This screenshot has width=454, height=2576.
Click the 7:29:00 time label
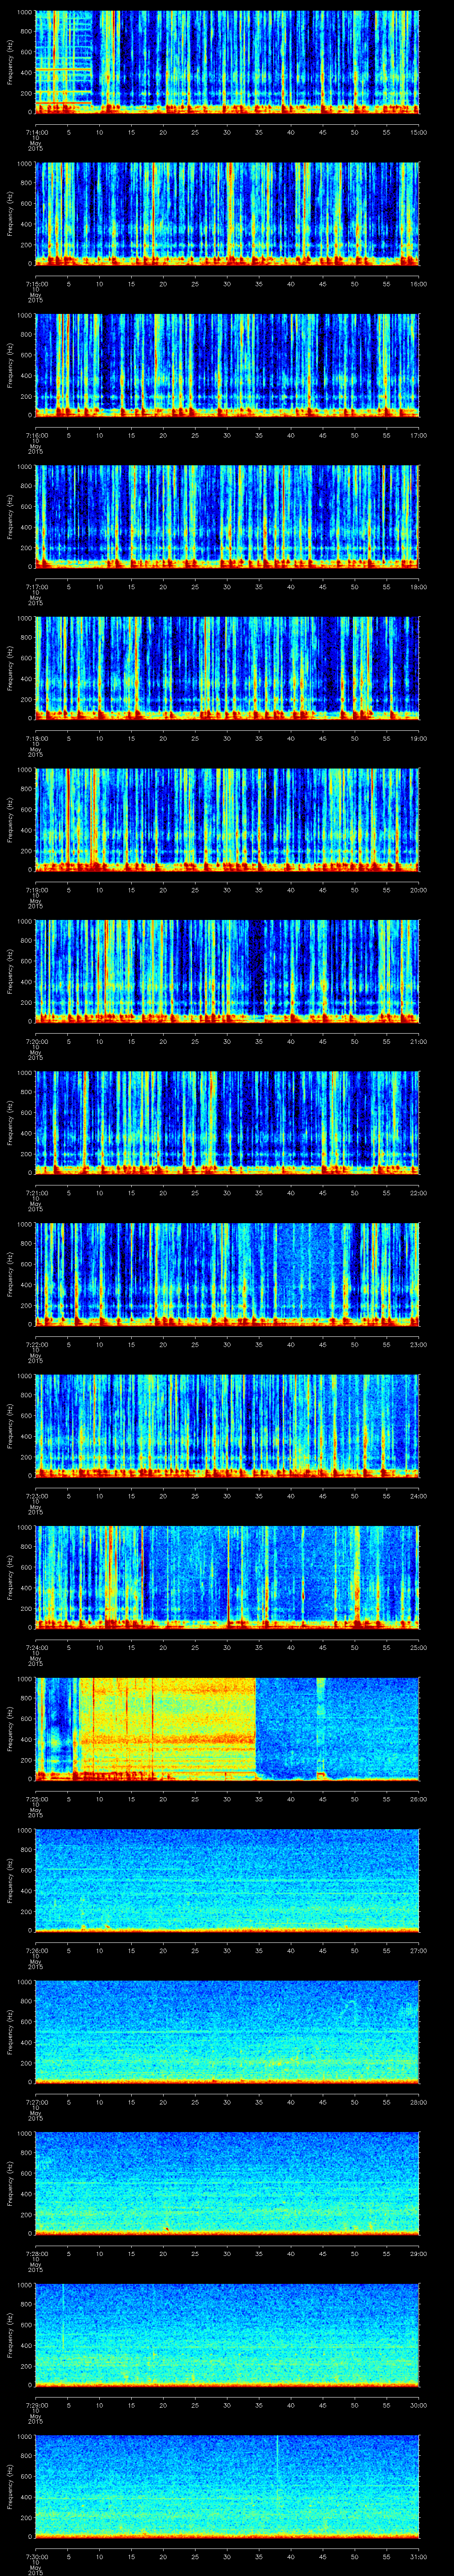[x=36, y=2405]
